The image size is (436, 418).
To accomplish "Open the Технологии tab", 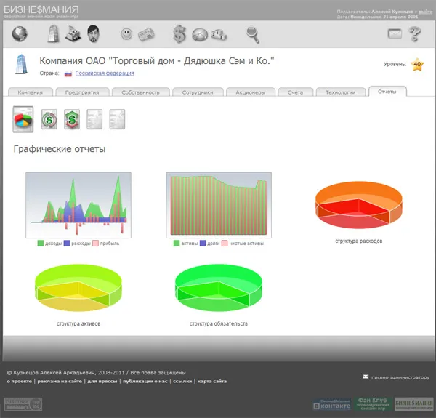I will [x=340, y=92].
